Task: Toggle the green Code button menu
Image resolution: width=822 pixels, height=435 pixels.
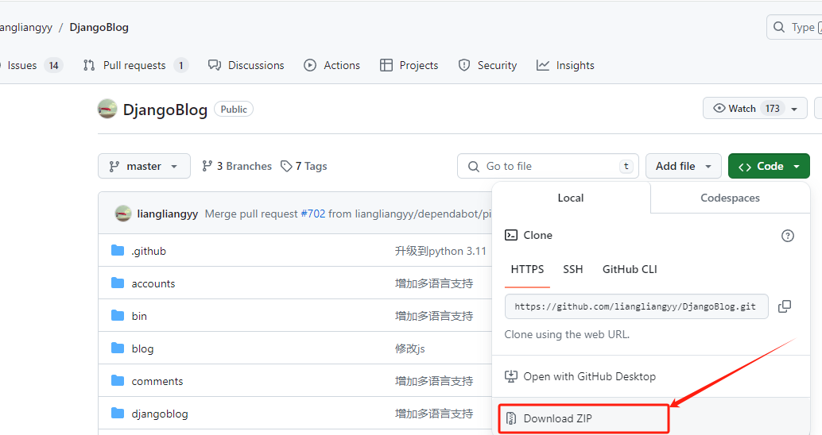Action: [x=768, y=166]
